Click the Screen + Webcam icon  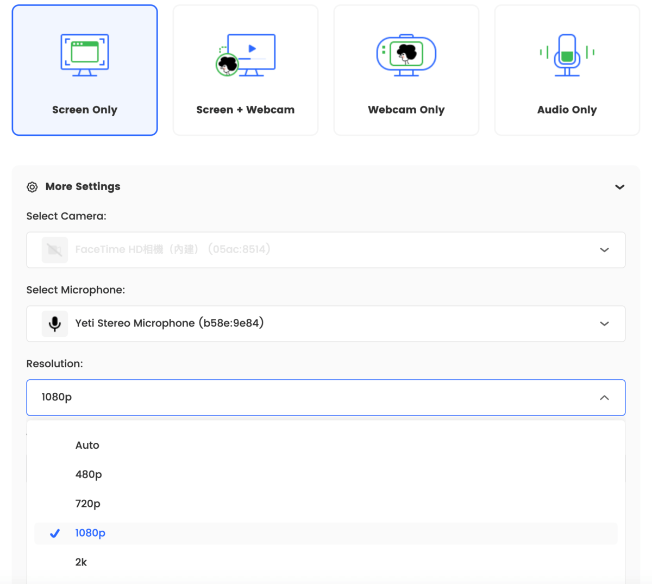click(246, 55)
